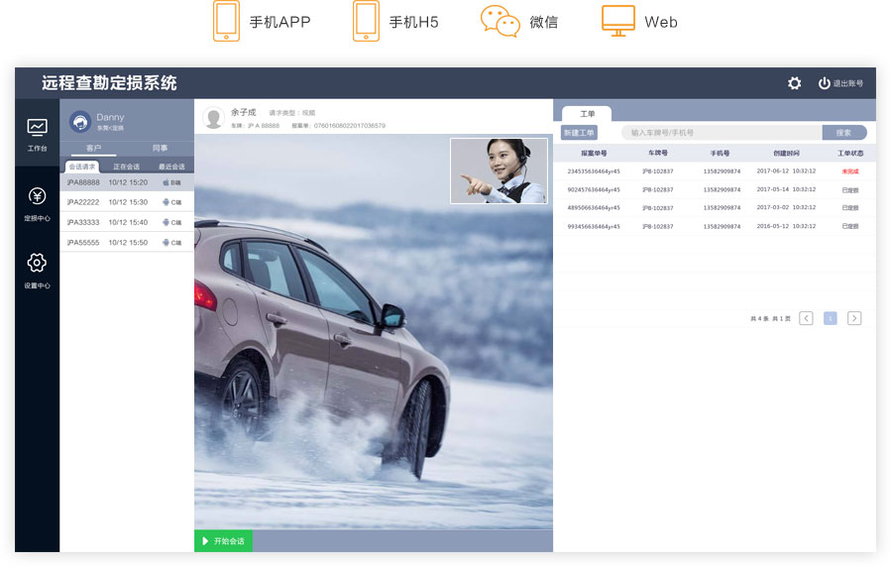Open the 工作台 workbench sidebar icon

(x=37, y=128)
